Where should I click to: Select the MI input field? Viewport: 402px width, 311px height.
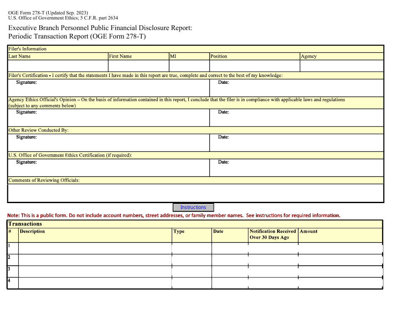pos(189,66)
